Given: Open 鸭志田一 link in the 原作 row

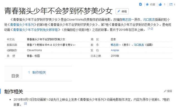Looking at the screenshot, I should [x=116, y=45].
